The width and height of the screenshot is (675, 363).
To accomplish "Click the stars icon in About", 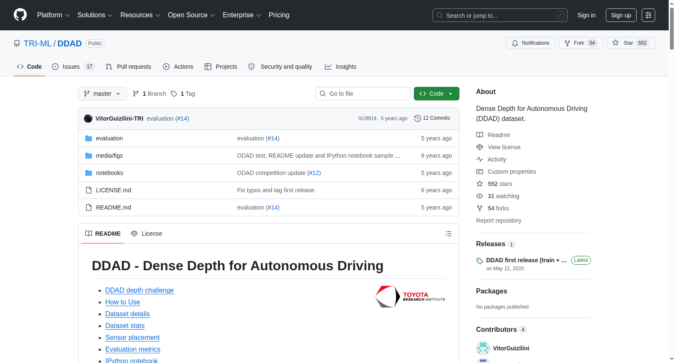I will 480,184.
